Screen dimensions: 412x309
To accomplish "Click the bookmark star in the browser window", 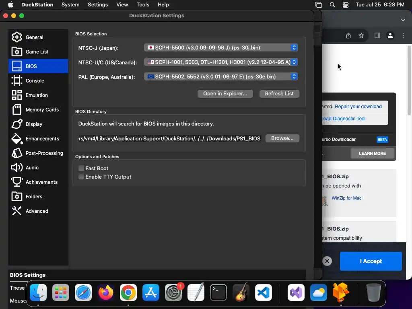I will point(361,35).
